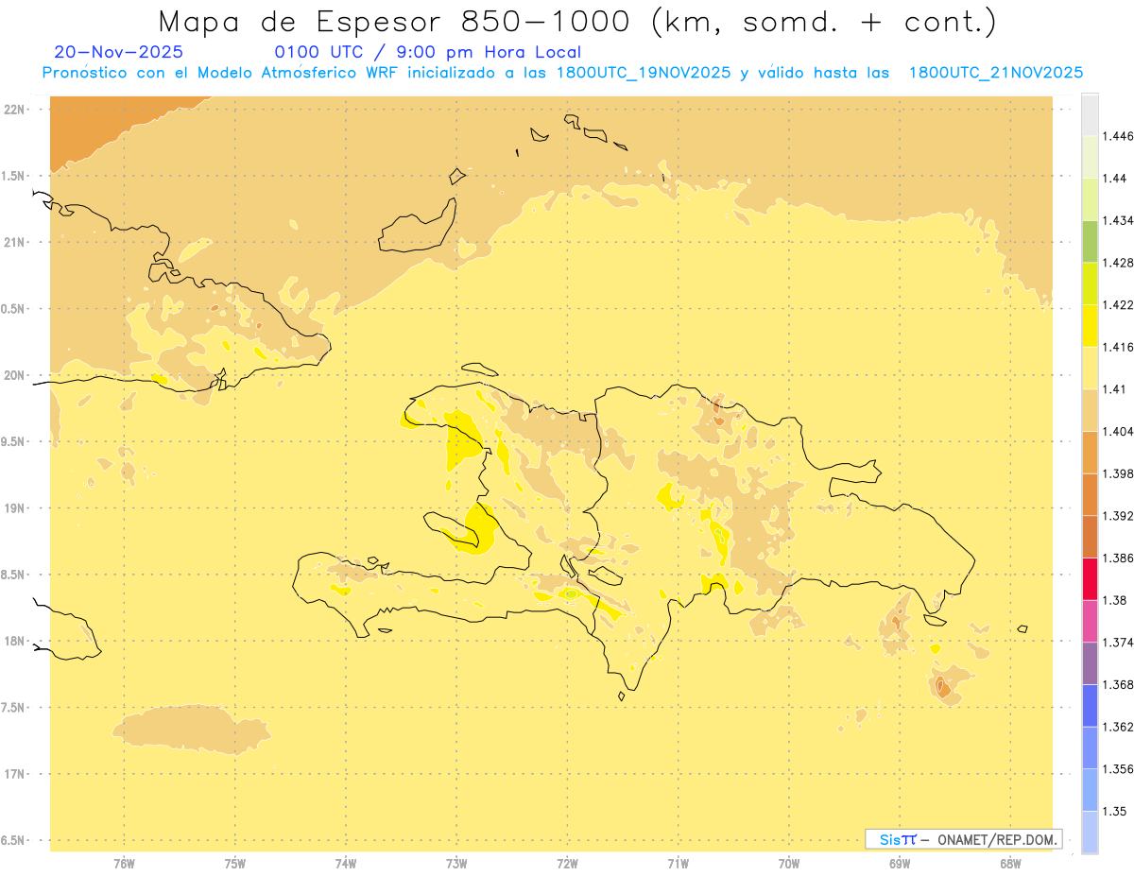The height and width of the screenshot is (876, 1134).
Task: Select the colorbar value '1.44'
Action: coord(1113,178)
